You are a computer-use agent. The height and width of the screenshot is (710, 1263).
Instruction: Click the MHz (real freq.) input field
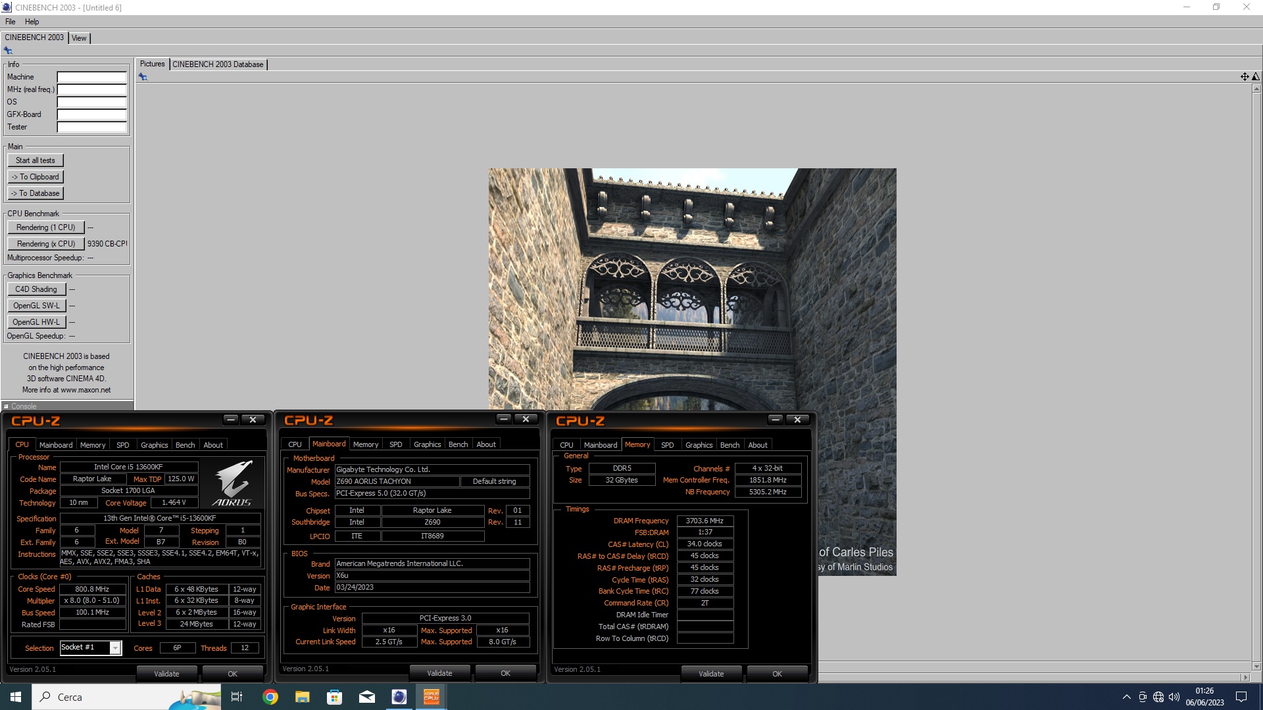click(x=92, y=89)
